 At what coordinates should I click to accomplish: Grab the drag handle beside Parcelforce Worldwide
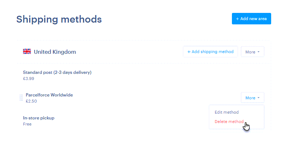point(21,98)
